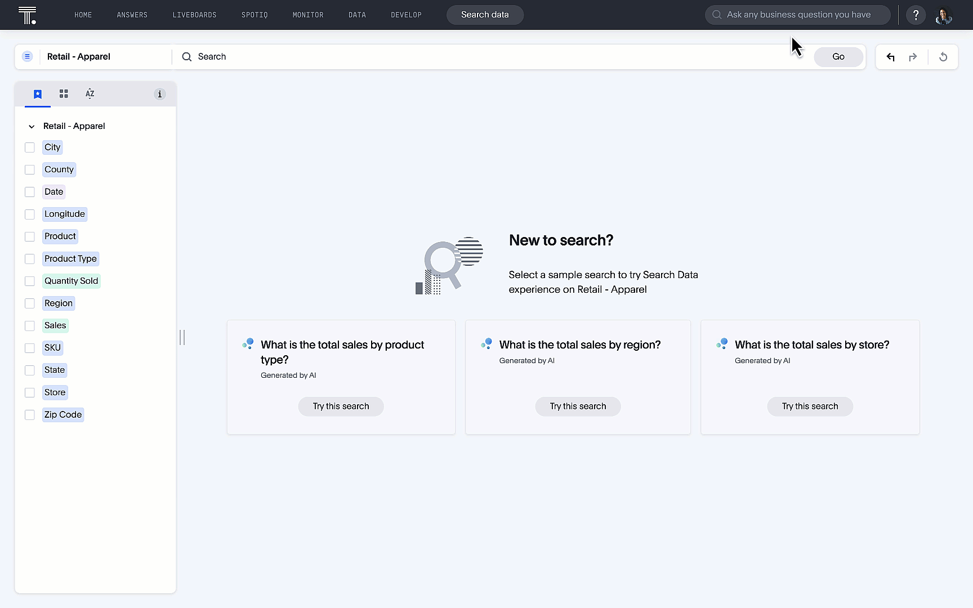
Task: Open the Liveboards menu
Action: 194,15
